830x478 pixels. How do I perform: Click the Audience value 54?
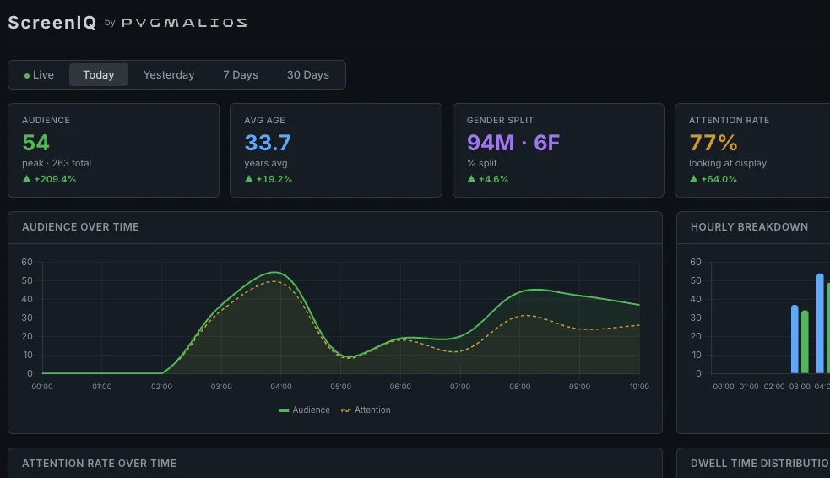coord(35,143)
